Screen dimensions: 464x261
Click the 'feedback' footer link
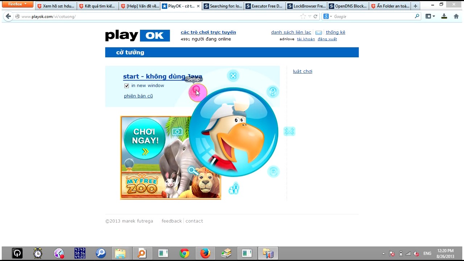(171, 221)
